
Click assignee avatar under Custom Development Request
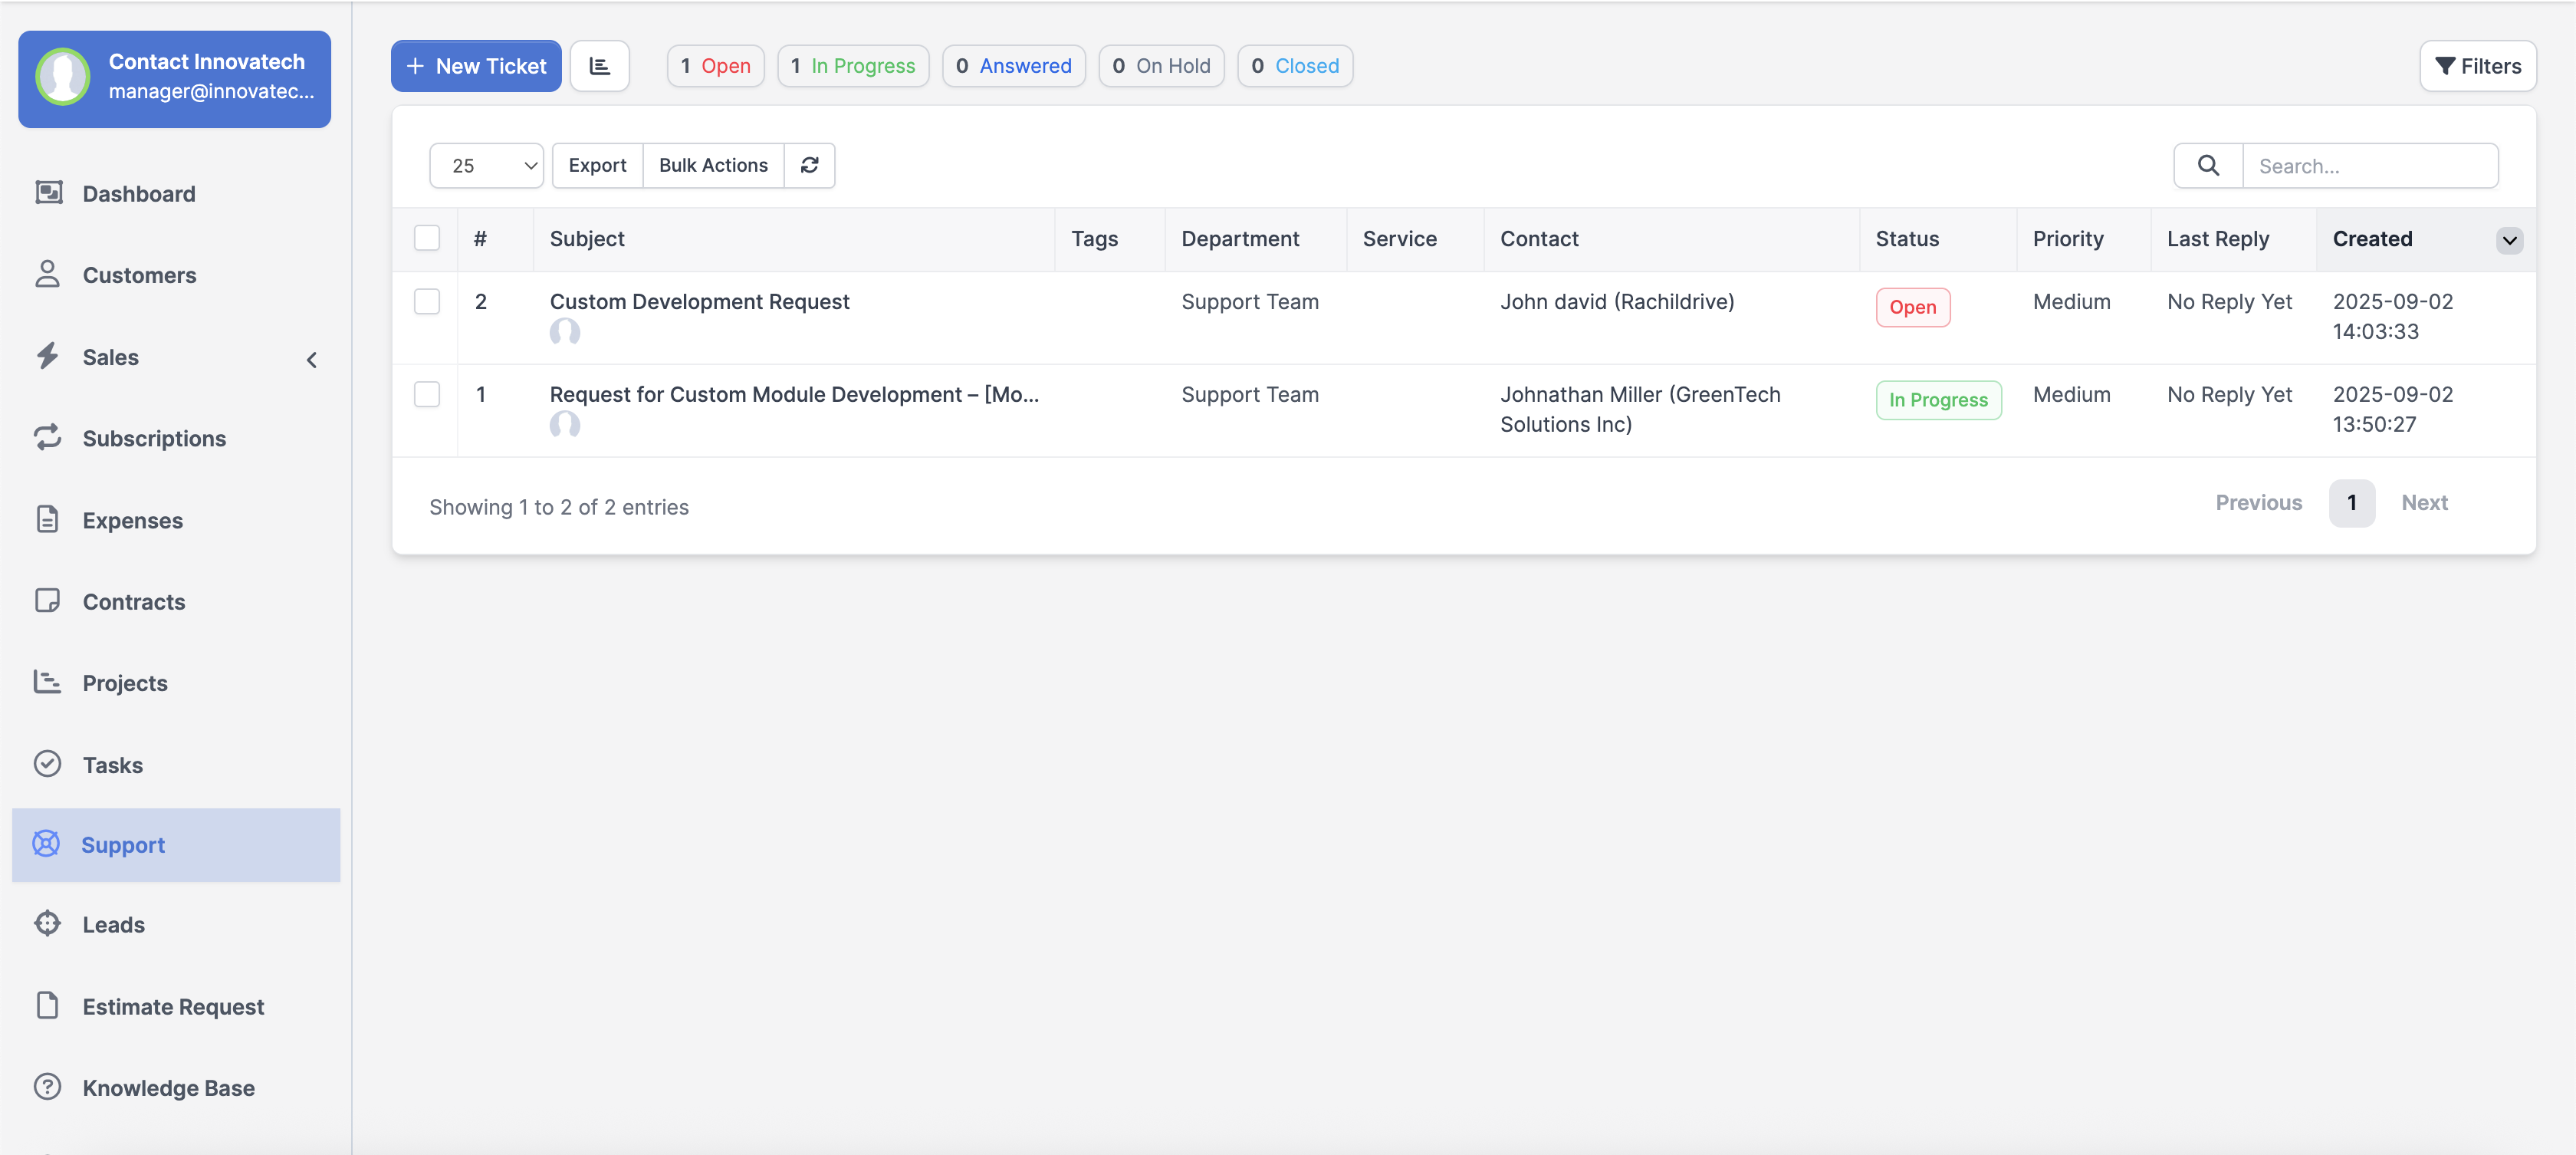click(564, 332)
